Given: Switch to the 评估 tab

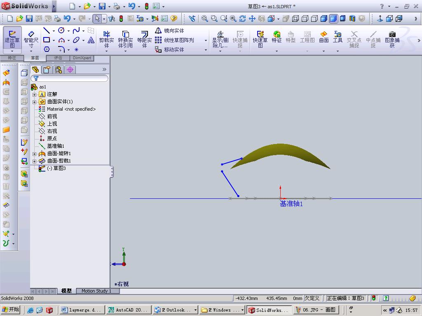Looking at the screenshot, I should [58, 58].
